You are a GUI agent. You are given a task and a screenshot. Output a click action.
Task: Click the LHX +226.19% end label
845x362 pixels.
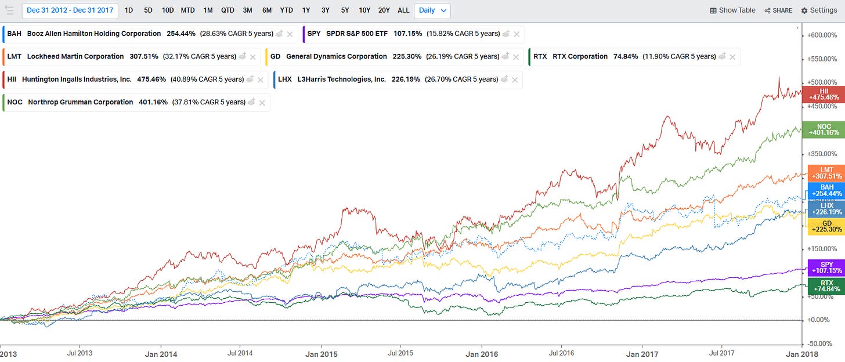pos(825,208)
